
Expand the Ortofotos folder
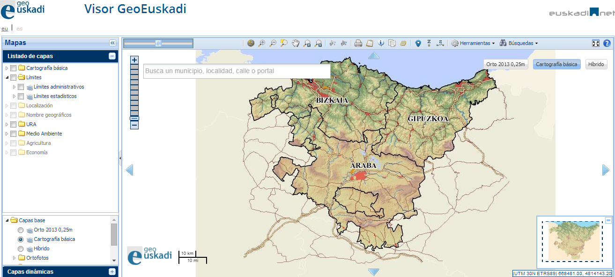(x=14, y=258)
